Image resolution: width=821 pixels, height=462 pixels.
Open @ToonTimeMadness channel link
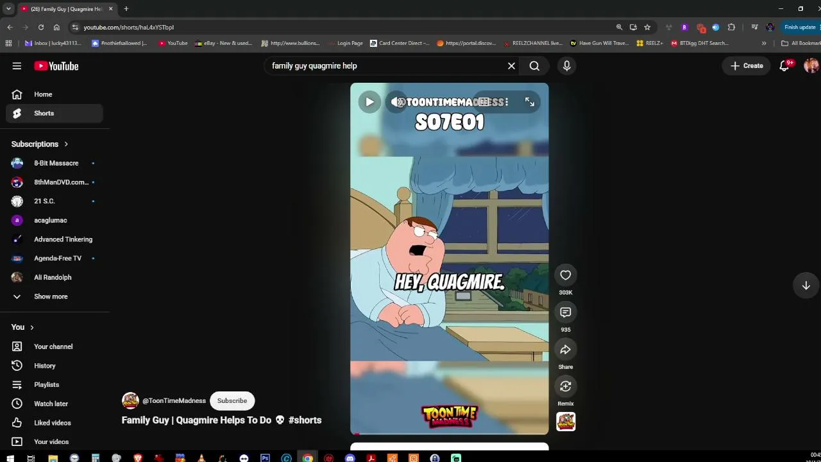click(x=174, y=401)
